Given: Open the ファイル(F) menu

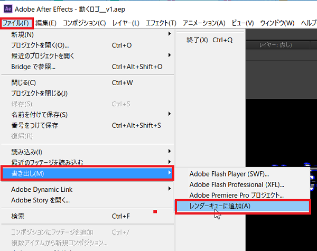Looking at the screenshot, I should pos(17,23).
